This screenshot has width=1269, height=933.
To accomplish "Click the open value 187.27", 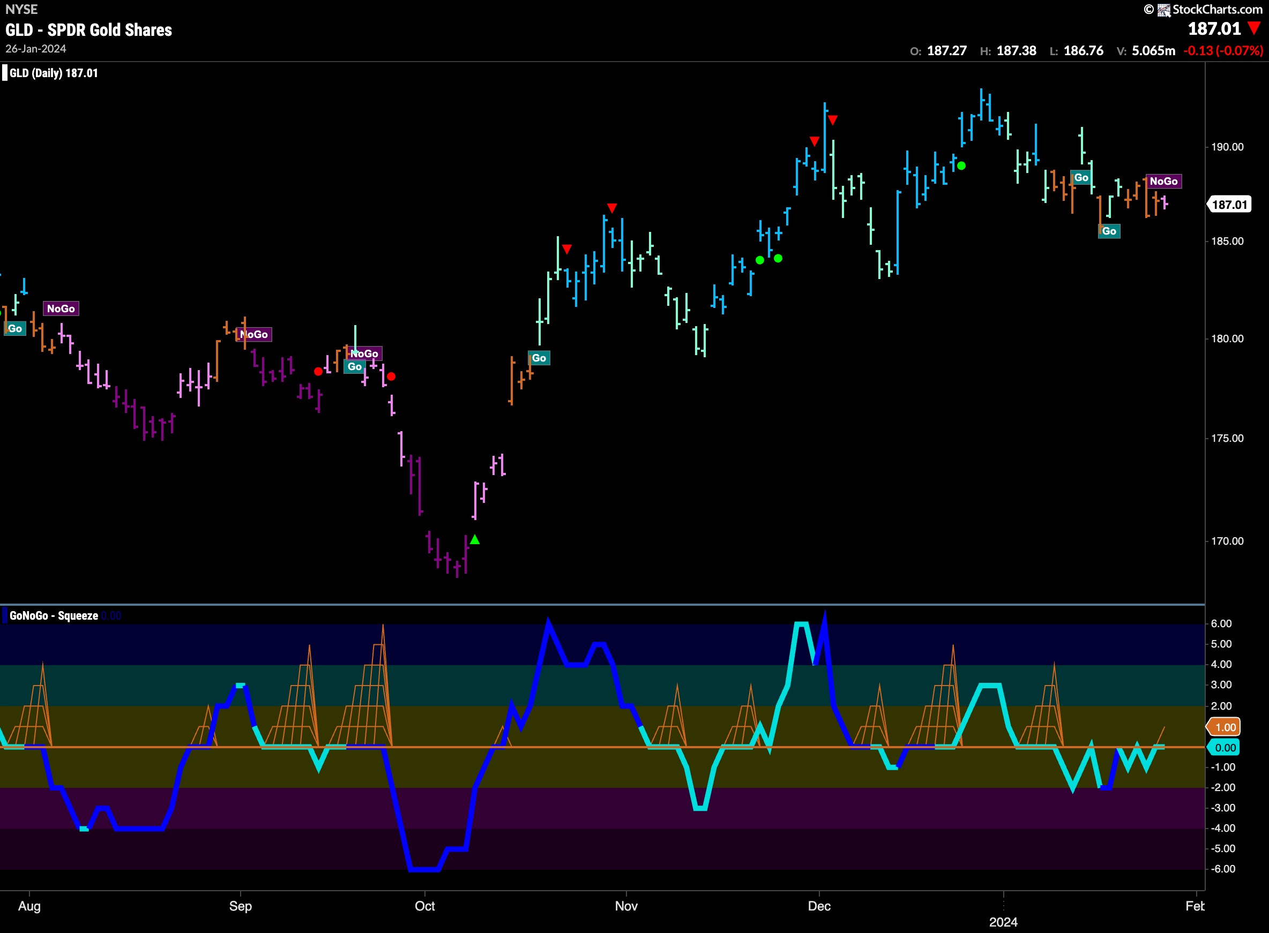I will (x=946, y=51).
